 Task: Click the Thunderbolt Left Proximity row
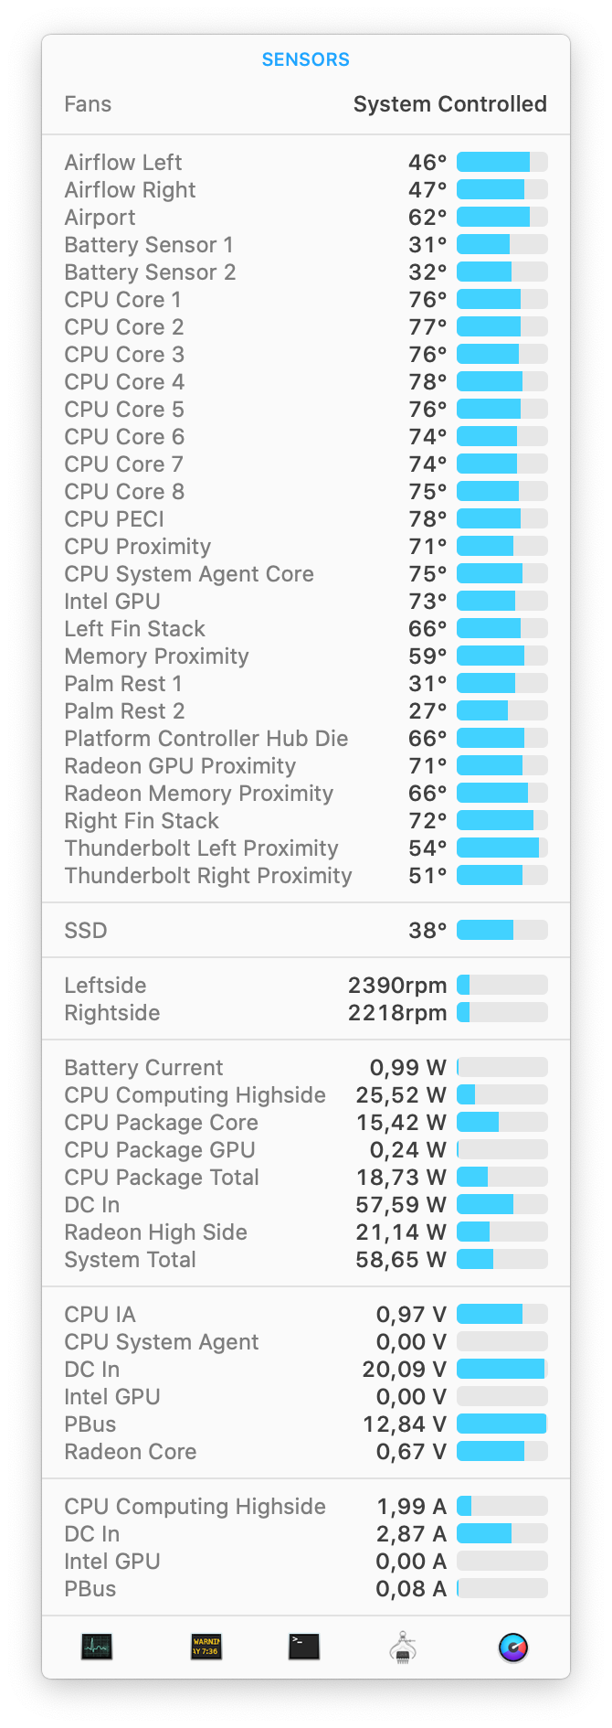coord(306,848)
